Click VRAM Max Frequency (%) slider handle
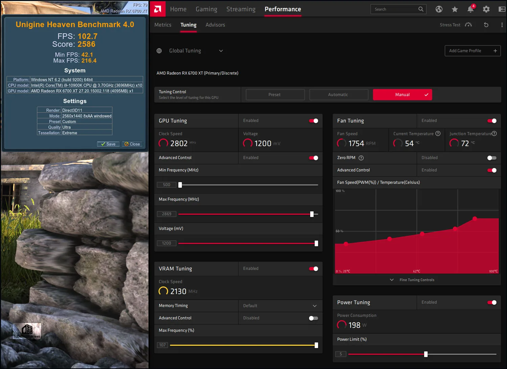Image resolution: width=507 pixels, height=369 pixels. click(316, 345)
